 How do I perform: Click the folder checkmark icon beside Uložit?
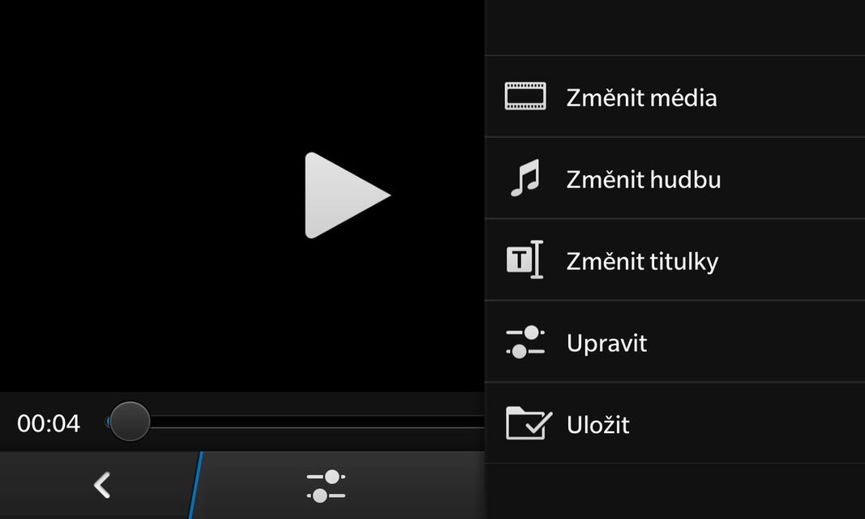pyautogui.click(x=528, y=423)
